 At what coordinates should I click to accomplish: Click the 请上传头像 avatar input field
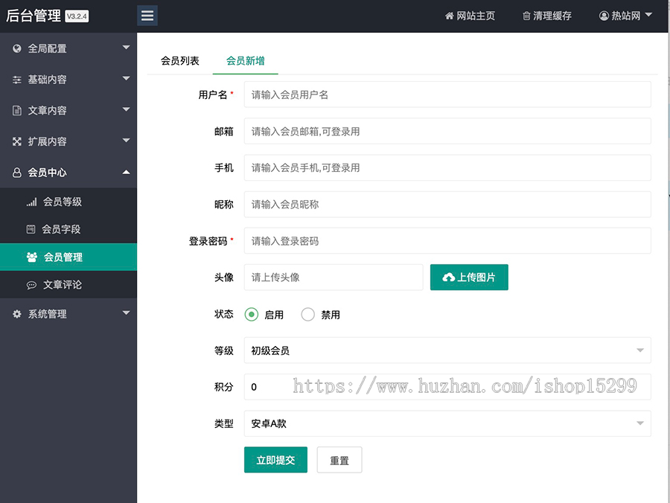pyautogui.click(x=334, y=277)
